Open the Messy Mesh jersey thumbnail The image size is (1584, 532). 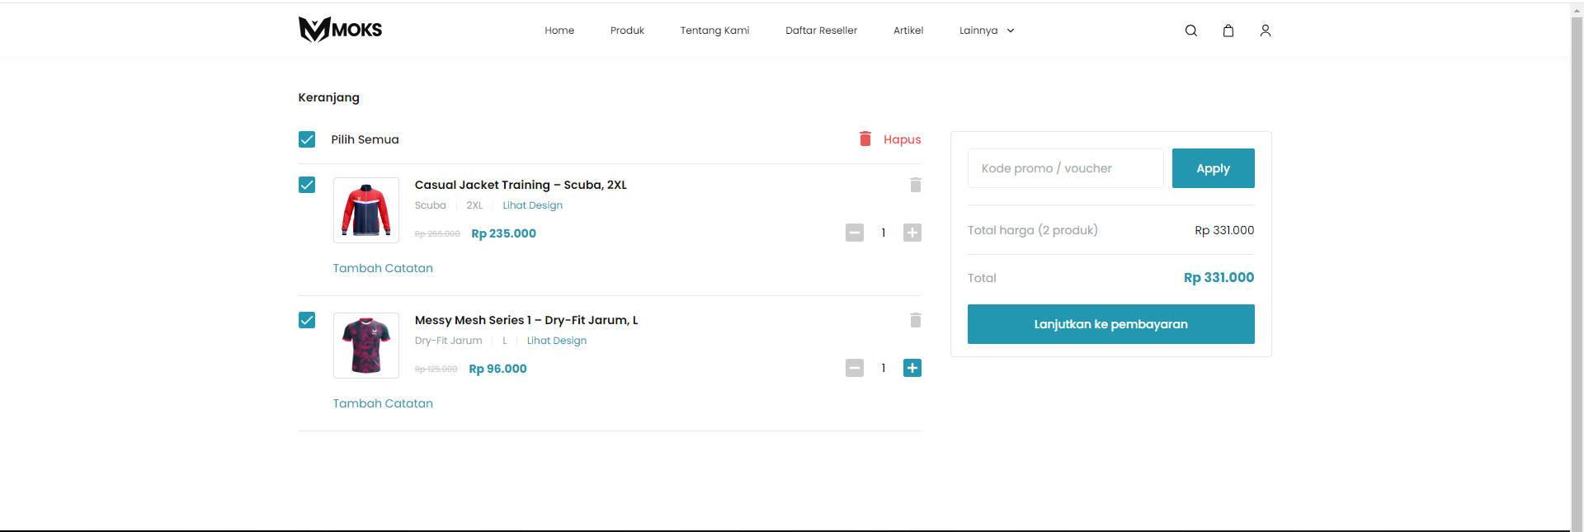coord(366,346)
